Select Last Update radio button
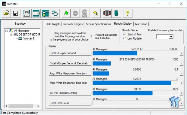The width and height of the screenshot is (187, 115). click(125, 38)
